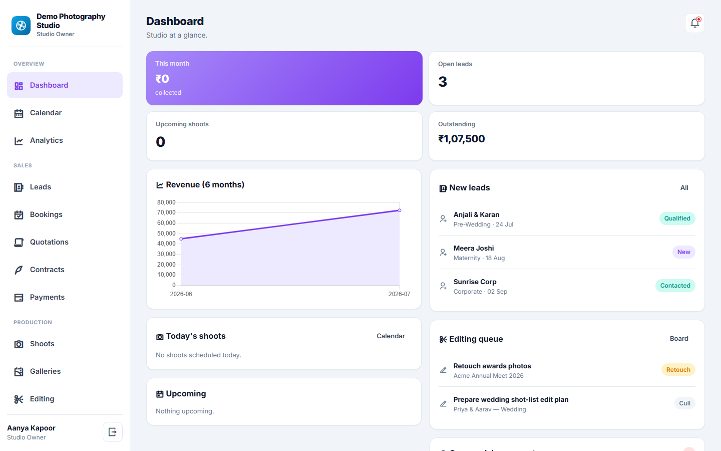Click the All link in New leads

click(x=684, y=188)
